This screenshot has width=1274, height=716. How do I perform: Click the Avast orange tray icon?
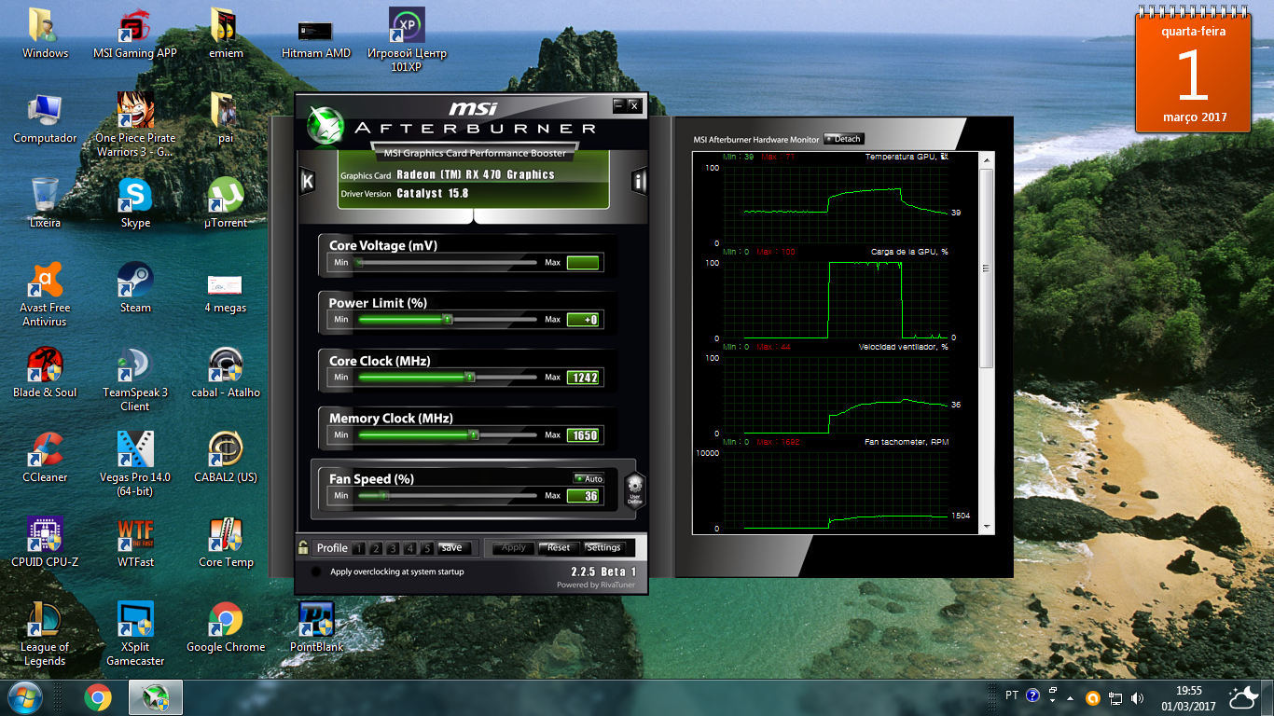1093,697
